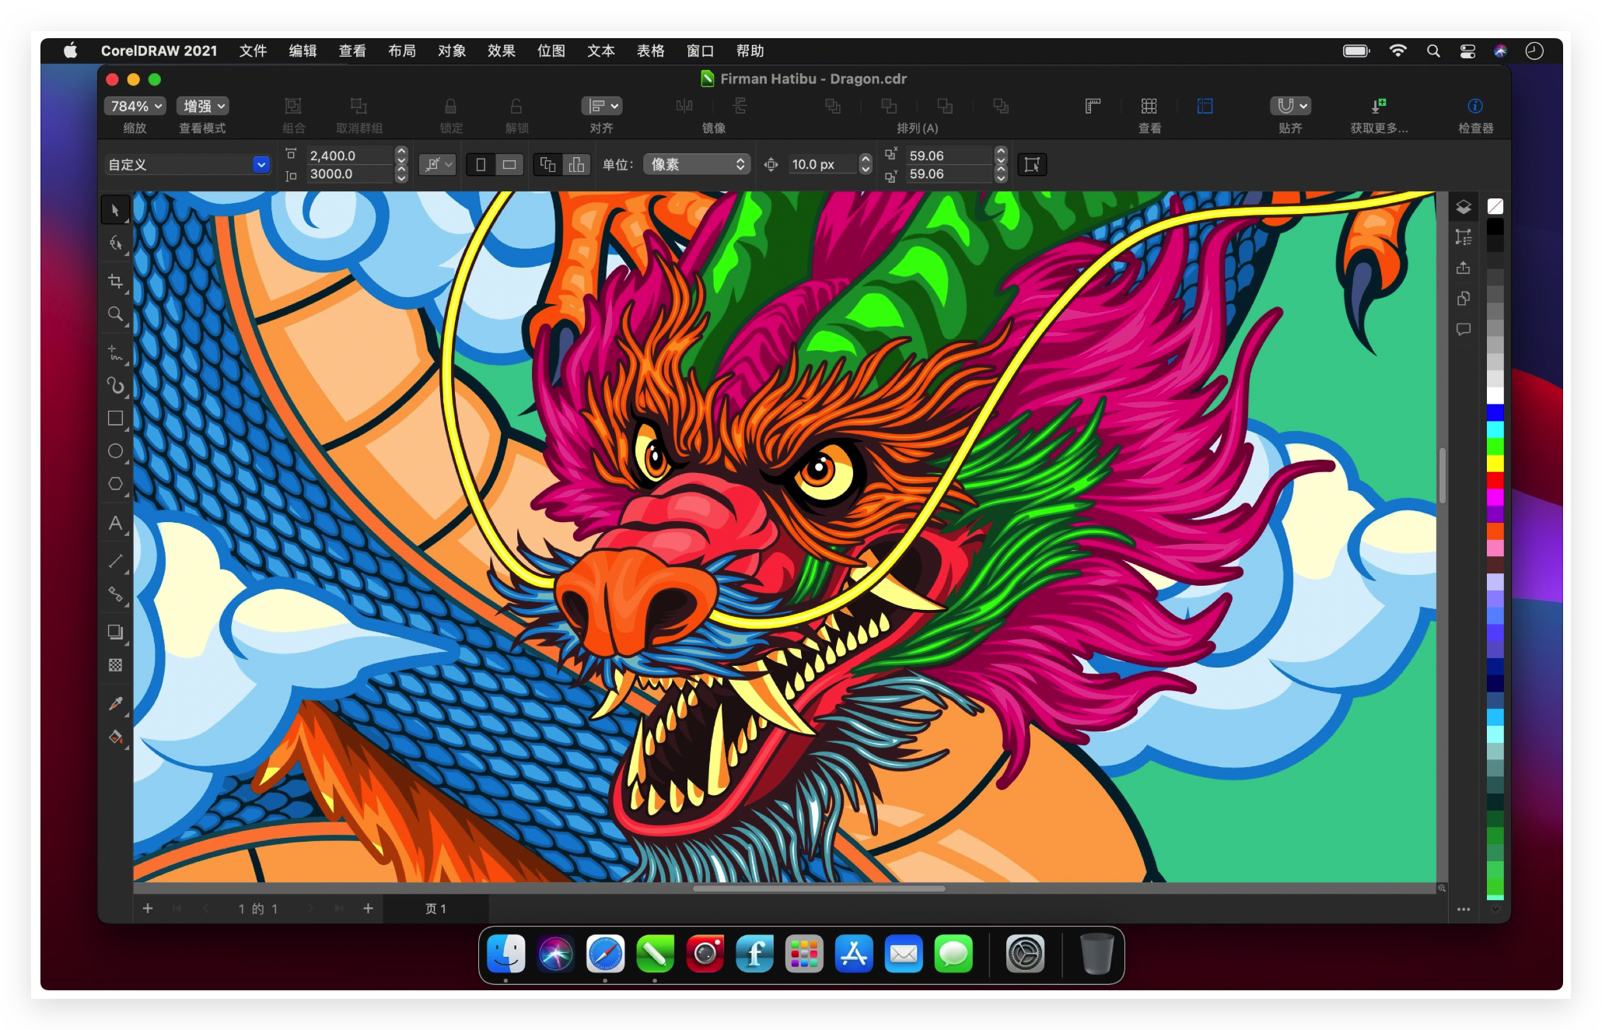This screenshot has width=1602, height=1030.
Task: Choose the Ellipse tool
Action: pyautogui.click(x=115, y=451)
